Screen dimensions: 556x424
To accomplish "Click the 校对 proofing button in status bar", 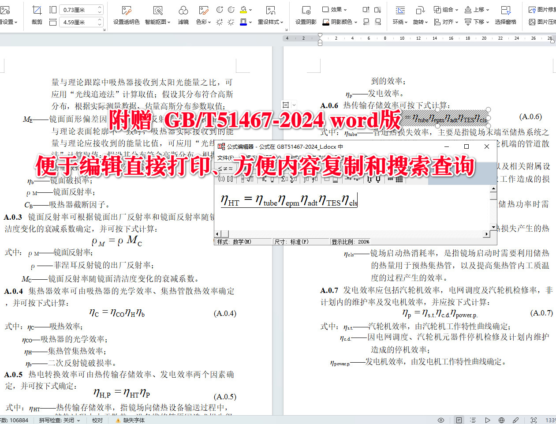I will point(97,420).
